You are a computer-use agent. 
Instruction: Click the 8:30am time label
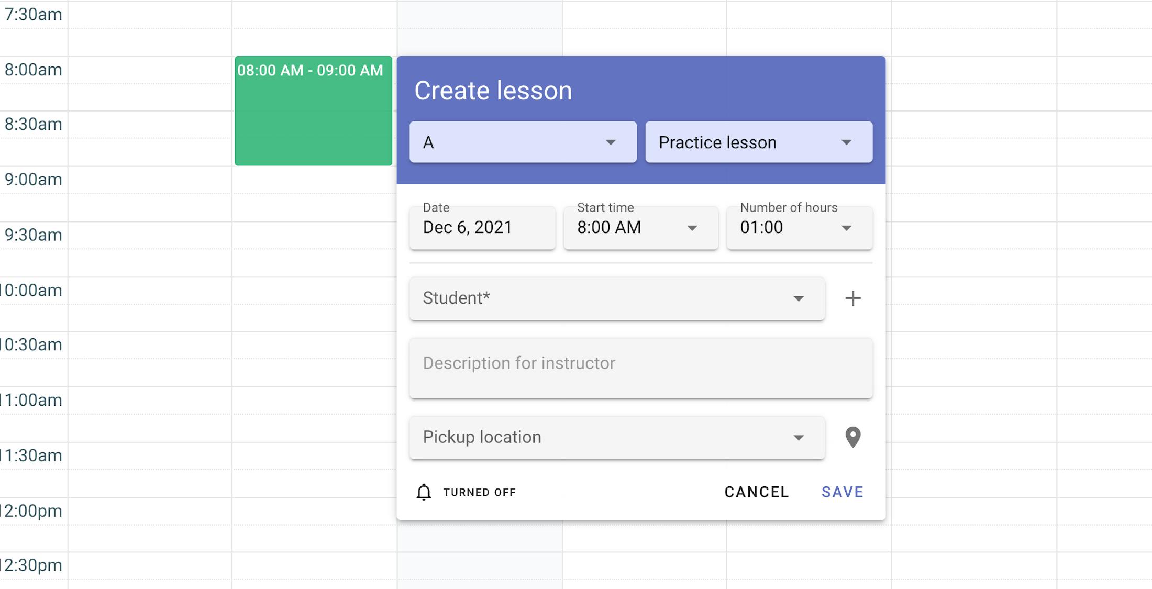33,125
